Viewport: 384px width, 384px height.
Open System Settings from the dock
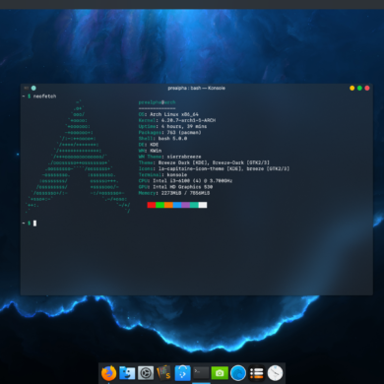click(x=146, y=373)
